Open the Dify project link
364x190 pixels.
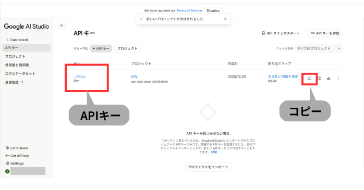[x=135, y=77]
